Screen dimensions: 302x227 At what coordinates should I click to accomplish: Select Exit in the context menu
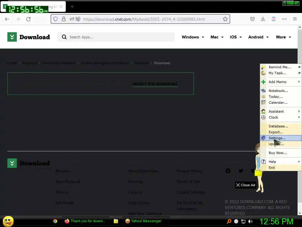pos(281,168)
